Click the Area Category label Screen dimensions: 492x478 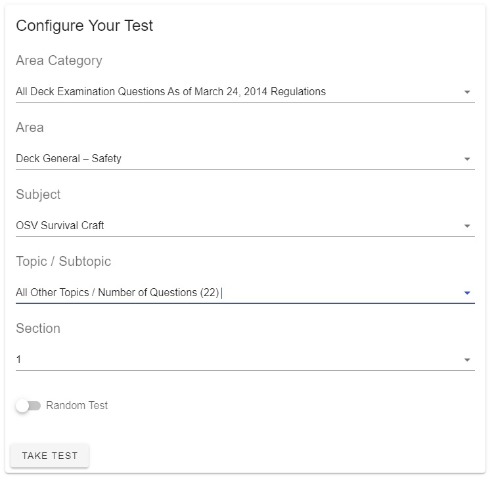(x=59, y=60)
